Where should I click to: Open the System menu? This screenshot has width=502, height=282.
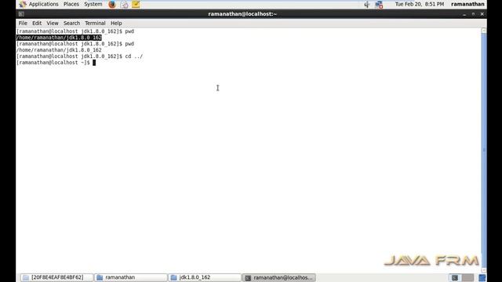93,4
